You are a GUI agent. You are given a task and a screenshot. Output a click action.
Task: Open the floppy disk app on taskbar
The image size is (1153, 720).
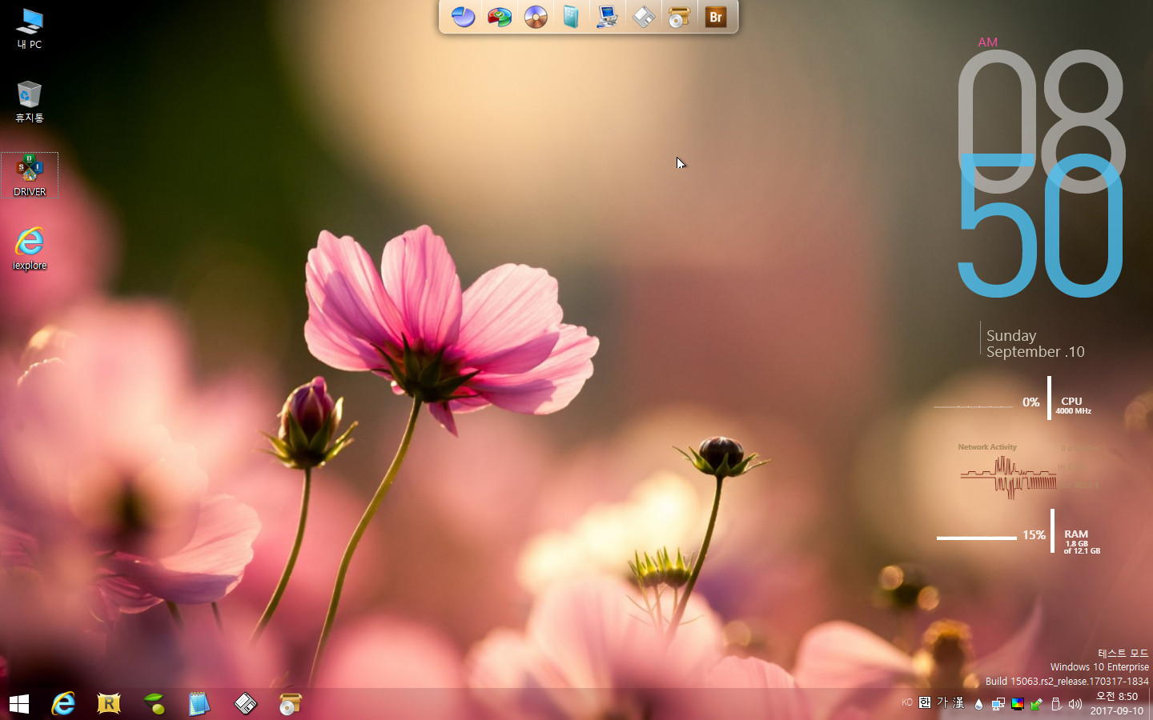(245, 704)
